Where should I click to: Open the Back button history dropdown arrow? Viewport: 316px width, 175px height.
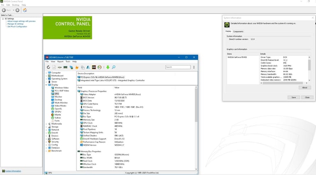[x=14, y=10]
